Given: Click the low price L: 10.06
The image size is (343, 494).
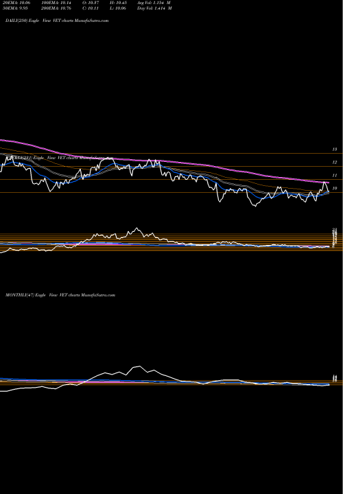Looking at the screenshot, I should (x=117, y=8).
